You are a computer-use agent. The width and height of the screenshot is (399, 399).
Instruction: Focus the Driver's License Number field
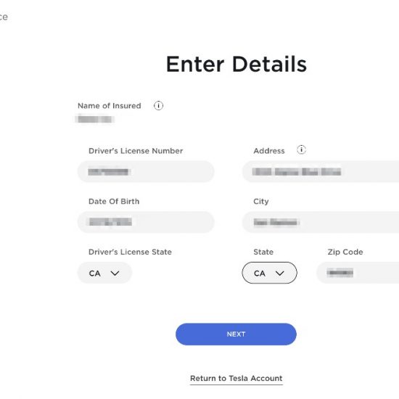[x=146, y=171]
